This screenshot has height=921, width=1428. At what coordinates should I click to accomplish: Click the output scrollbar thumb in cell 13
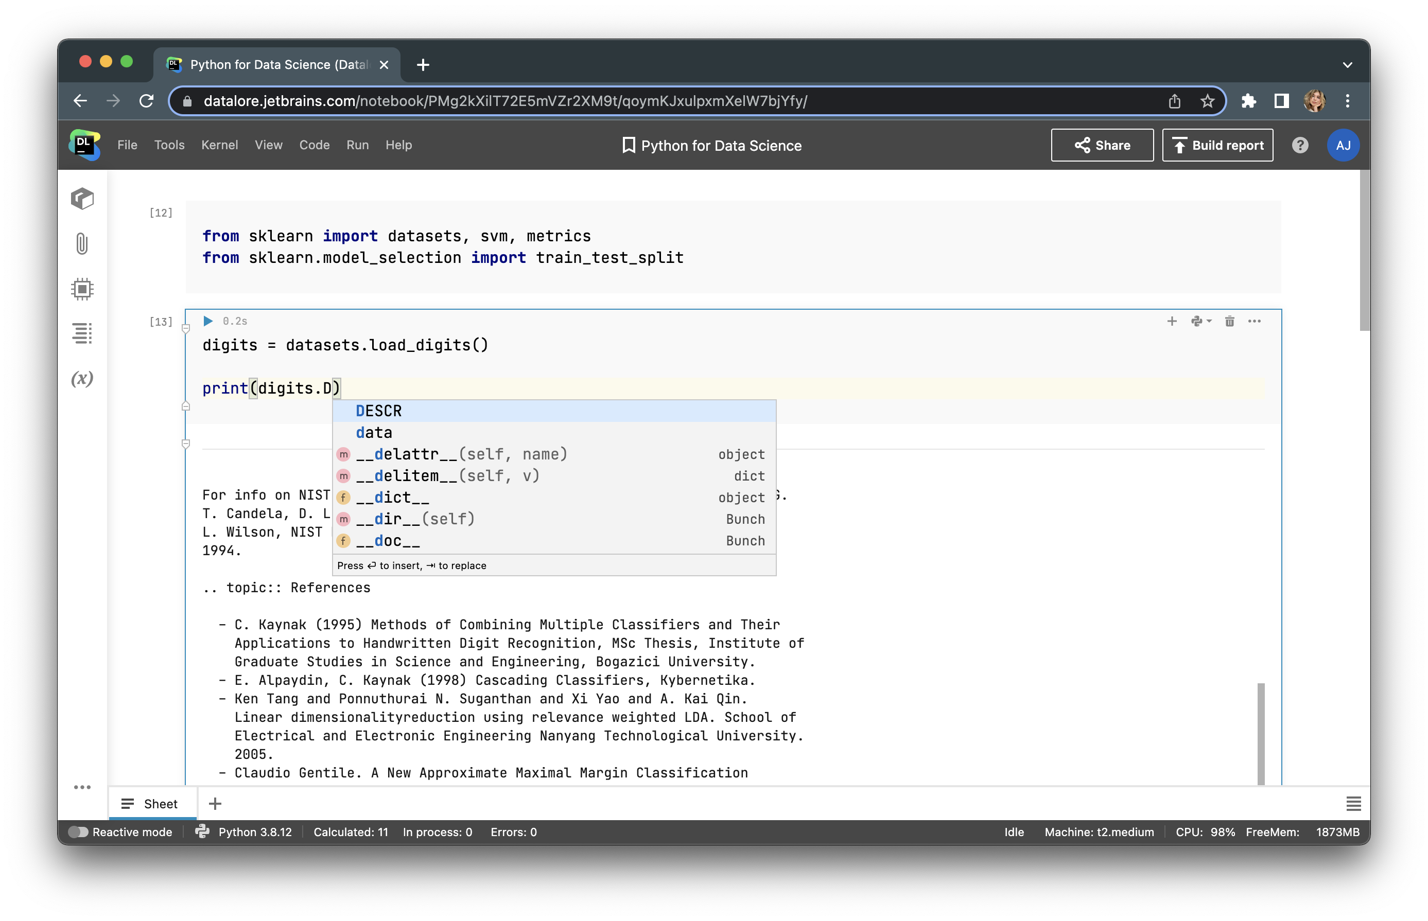pyautogui.click(x=1261, y=733)
